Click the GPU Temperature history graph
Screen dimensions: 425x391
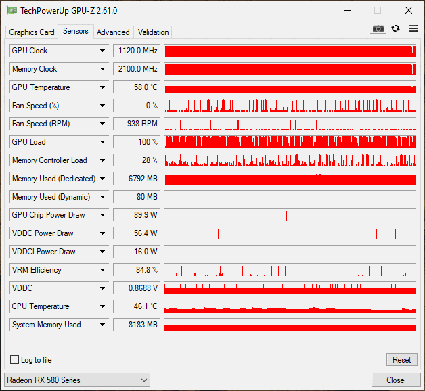click(290, 87)
